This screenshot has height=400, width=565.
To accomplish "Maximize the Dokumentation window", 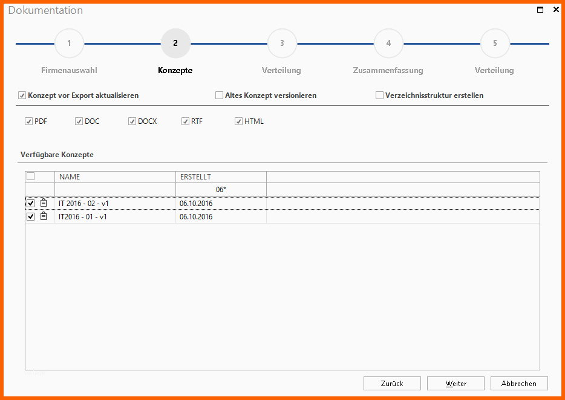I will pos(540,10).
